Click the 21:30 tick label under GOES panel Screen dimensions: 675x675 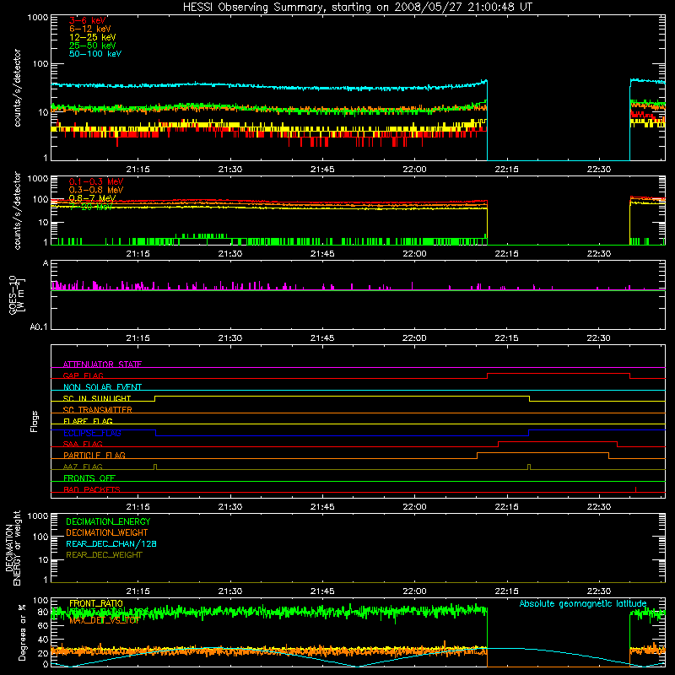(229, 338)
